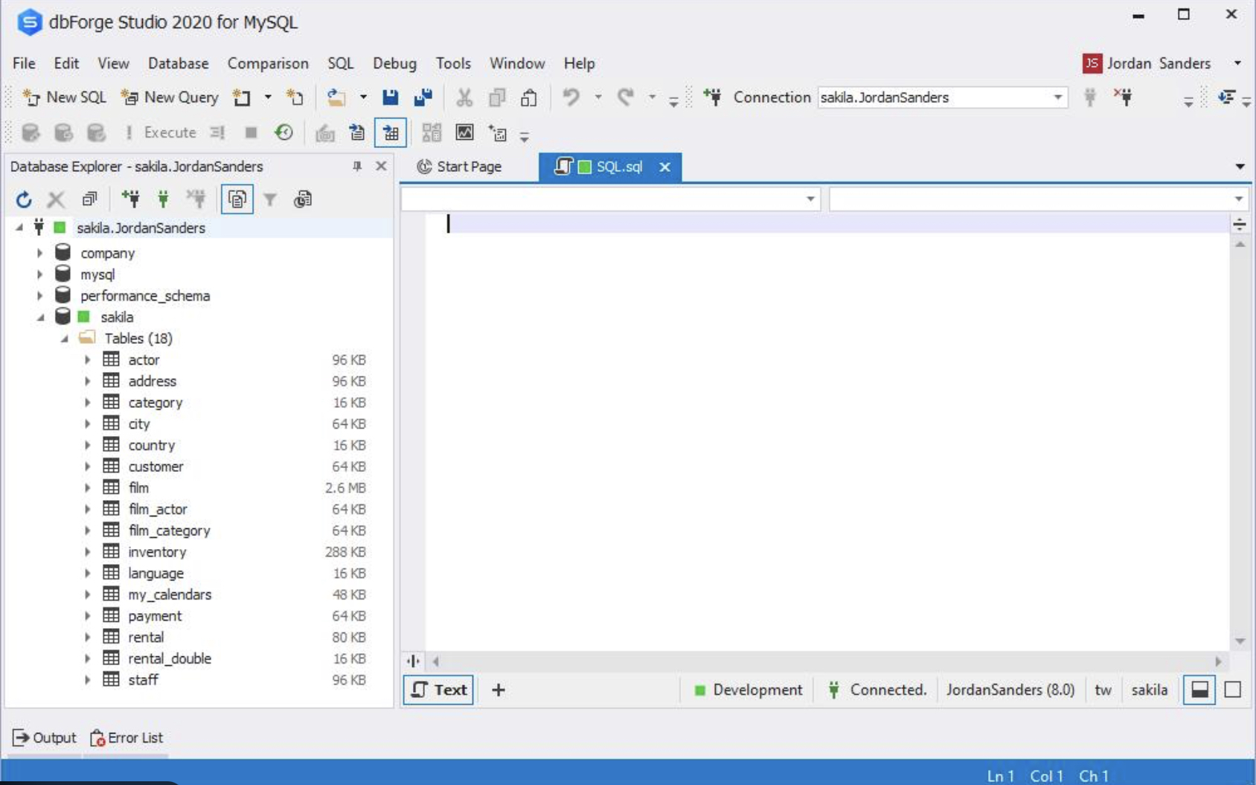Click the New Connection plug icon in Database Explorer
Viewport: 1256px width, 785px height.
point(131,199)
